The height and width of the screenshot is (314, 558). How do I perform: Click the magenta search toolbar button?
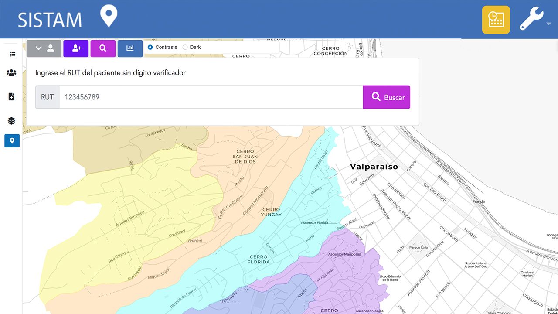103,48
